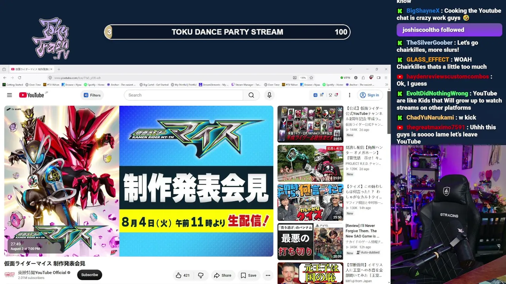Open more actions ellipsis under video
Screen dimensions: 506x284
(x=268, y=275)
